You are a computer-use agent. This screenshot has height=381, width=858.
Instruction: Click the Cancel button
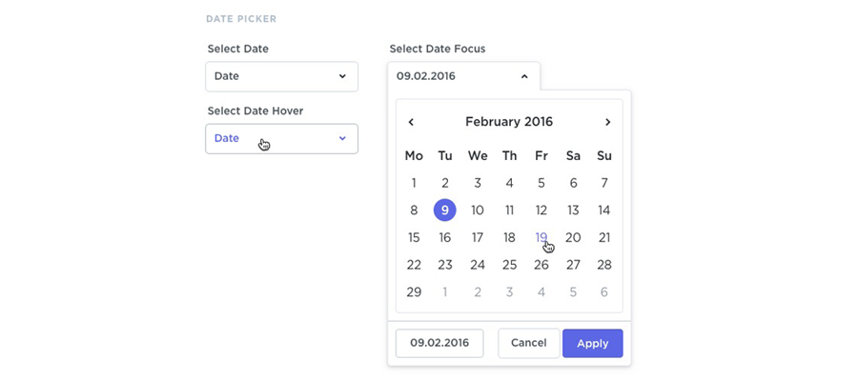point(528,343)
